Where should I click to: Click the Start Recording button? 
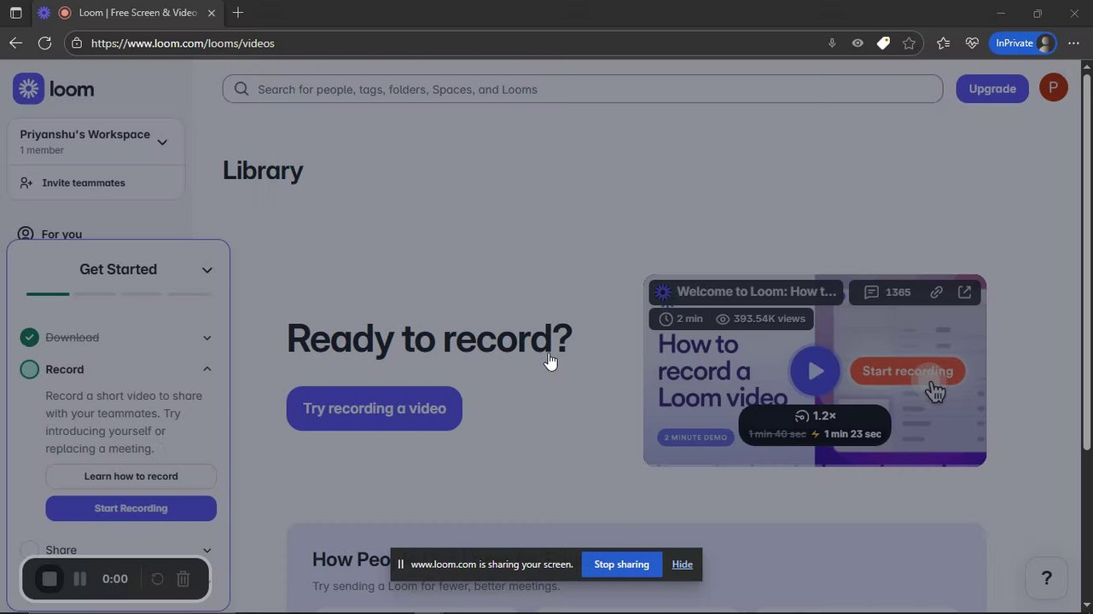tap(131, 508)
